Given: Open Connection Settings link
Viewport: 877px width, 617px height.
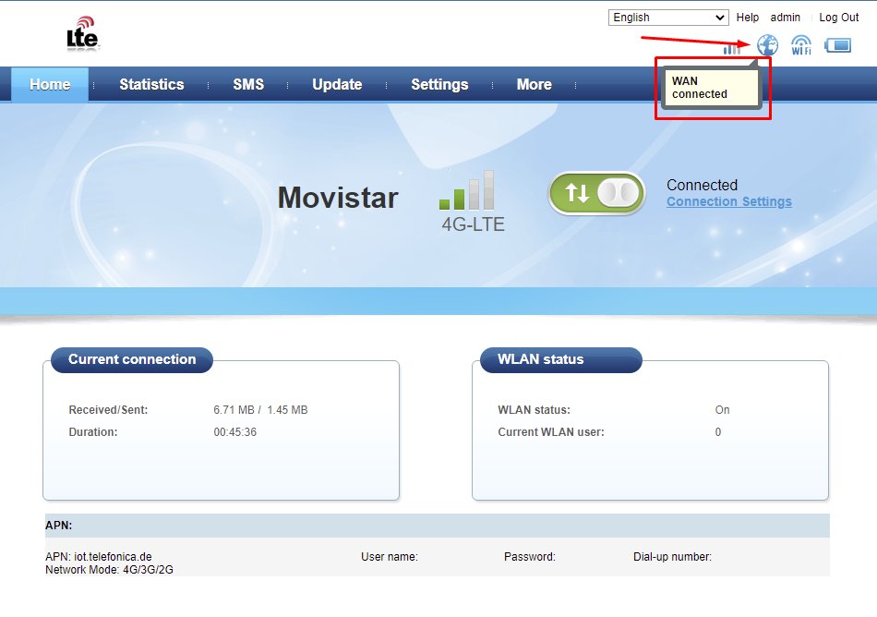Looking at the screenshot, I should pyautogui.click(x=728, y=201).
